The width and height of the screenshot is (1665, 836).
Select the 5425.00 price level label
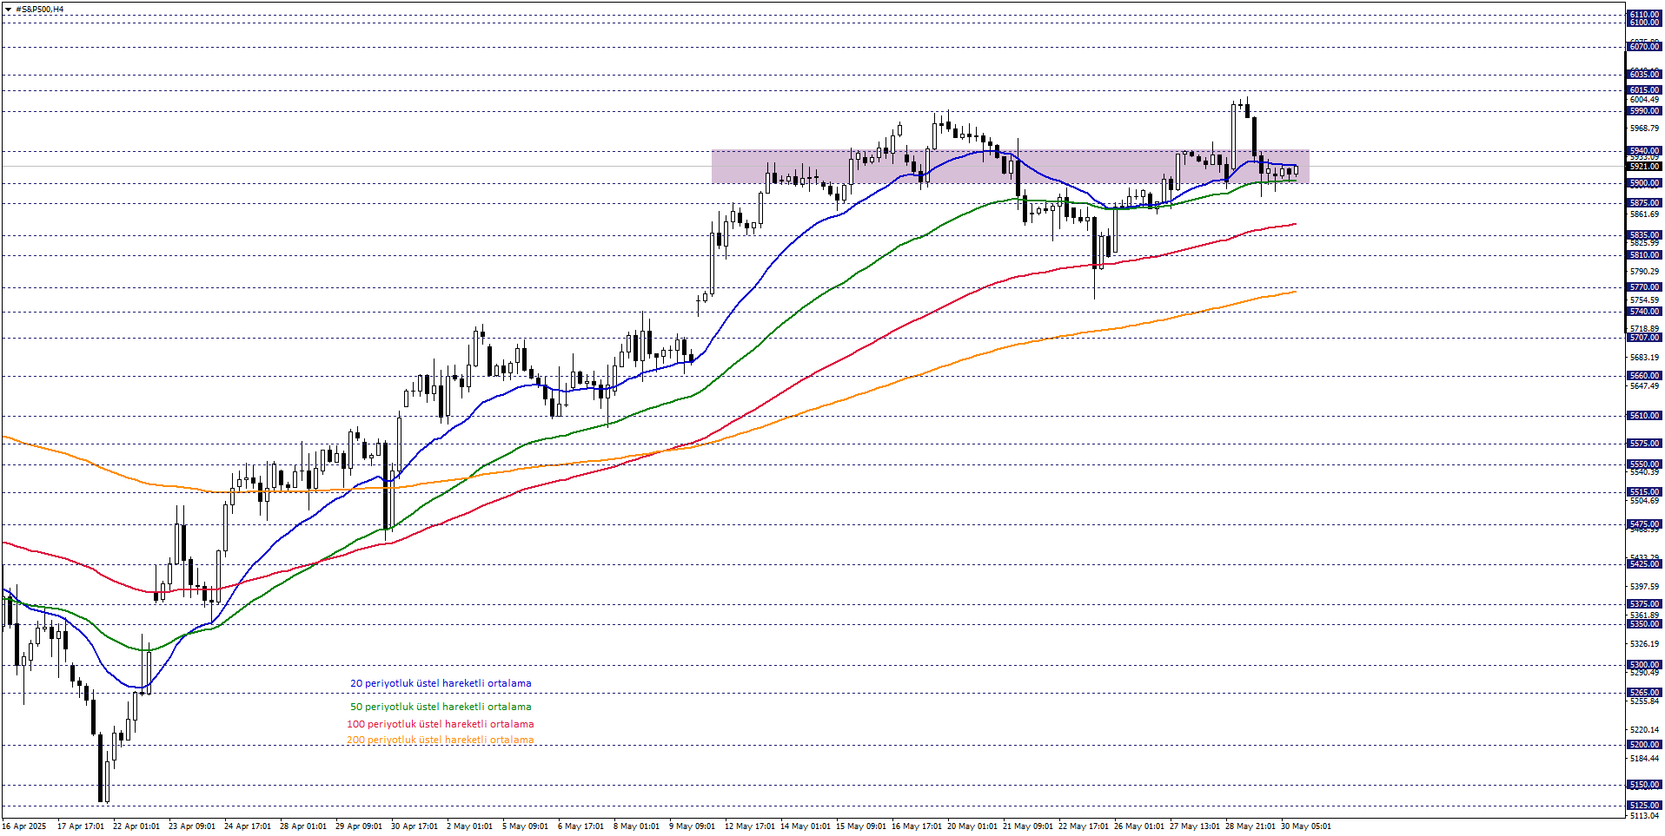click(x=1644, y=564)
